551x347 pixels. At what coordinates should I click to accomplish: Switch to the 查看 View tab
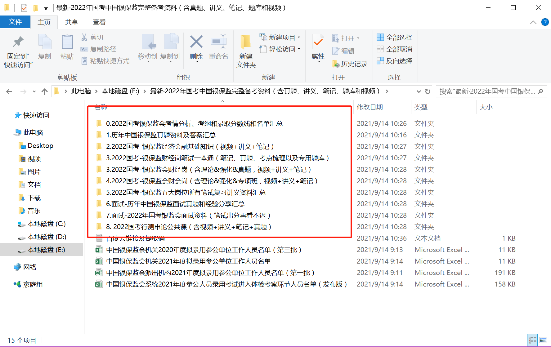pyautogui.click(x=99, y=22)
